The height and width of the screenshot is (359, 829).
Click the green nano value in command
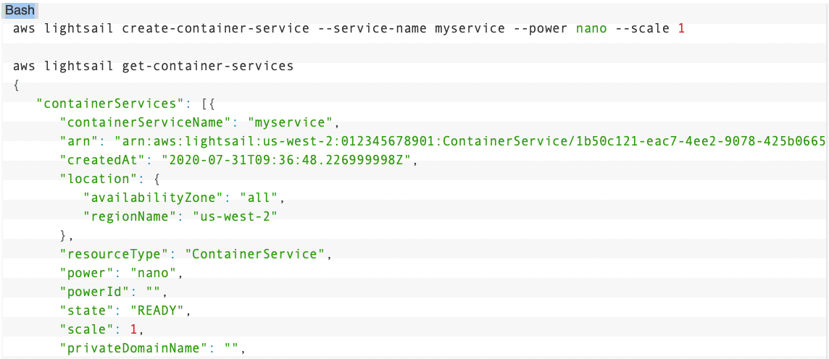591,29
